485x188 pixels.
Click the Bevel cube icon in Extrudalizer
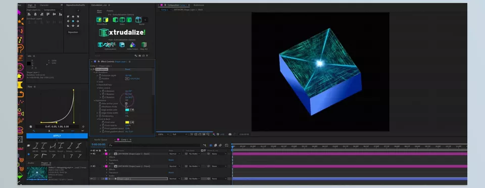(x=138, y=20)
